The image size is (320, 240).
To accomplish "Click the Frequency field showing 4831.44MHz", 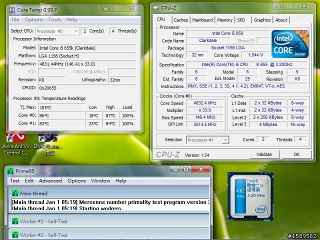I will (87, 64).
